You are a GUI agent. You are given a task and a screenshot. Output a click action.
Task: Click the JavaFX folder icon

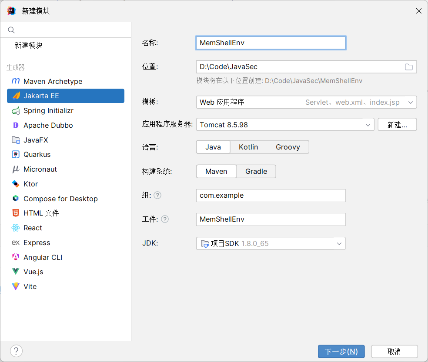point(16,140)
